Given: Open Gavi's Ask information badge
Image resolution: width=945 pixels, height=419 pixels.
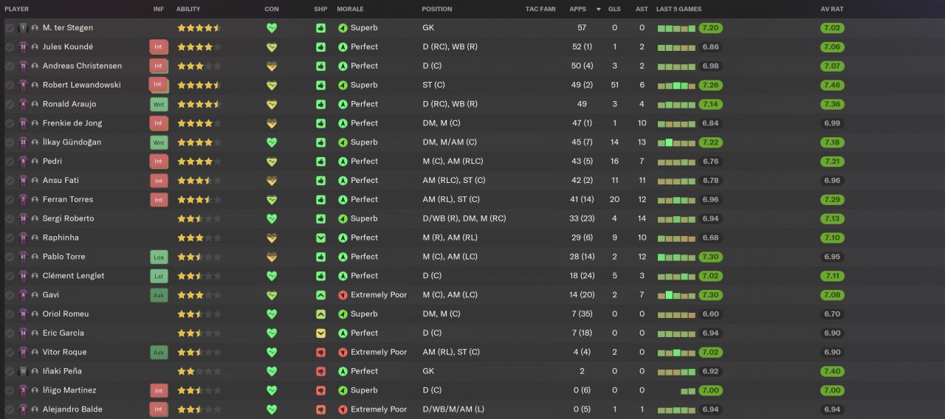Looking at the screenshot, I should pyautogui.click(x=159, y=295).
